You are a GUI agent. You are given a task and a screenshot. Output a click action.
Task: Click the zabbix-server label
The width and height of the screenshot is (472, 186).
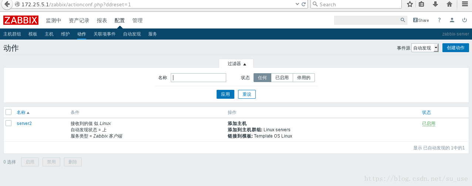coord(455,34)
